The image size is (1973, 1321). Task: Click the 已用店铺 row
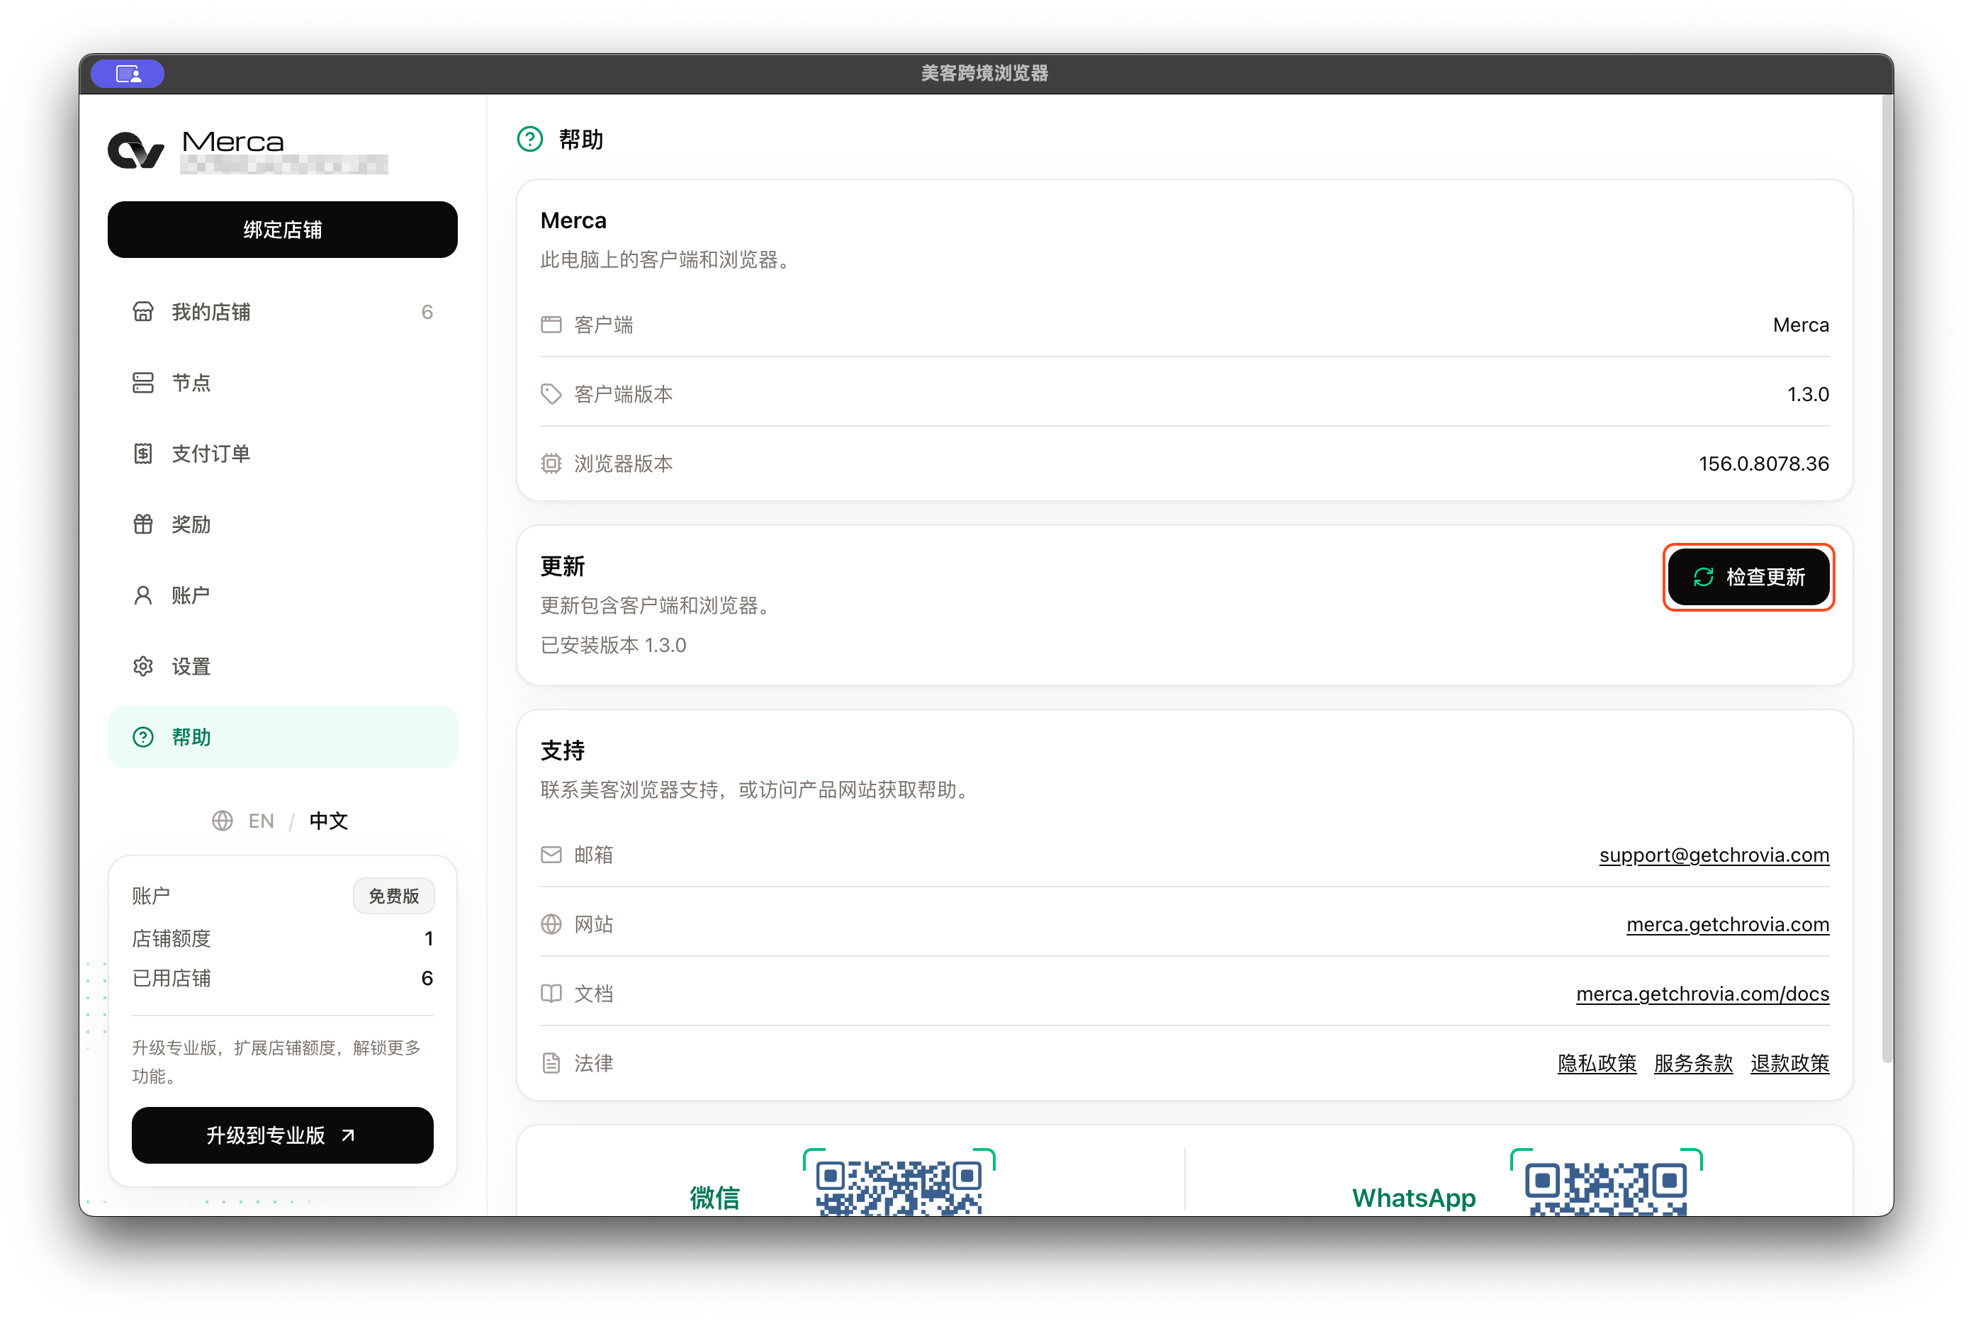282,978
